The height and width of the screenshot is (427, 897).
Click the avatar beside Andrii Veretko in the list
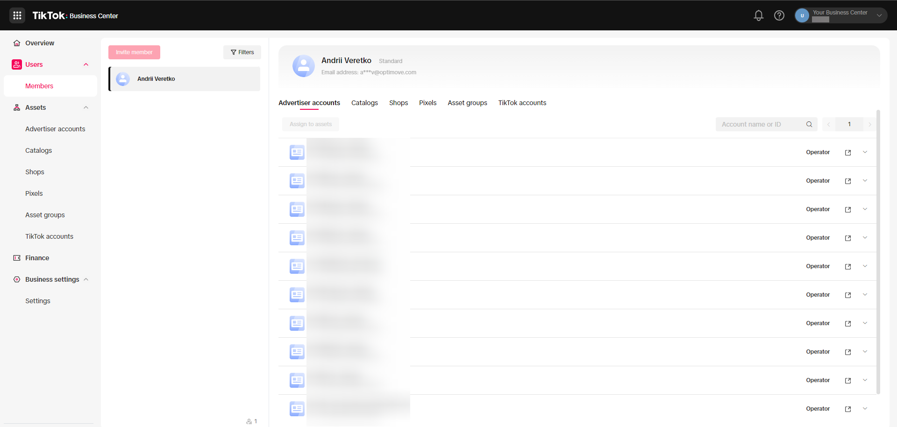click(123, 79)
